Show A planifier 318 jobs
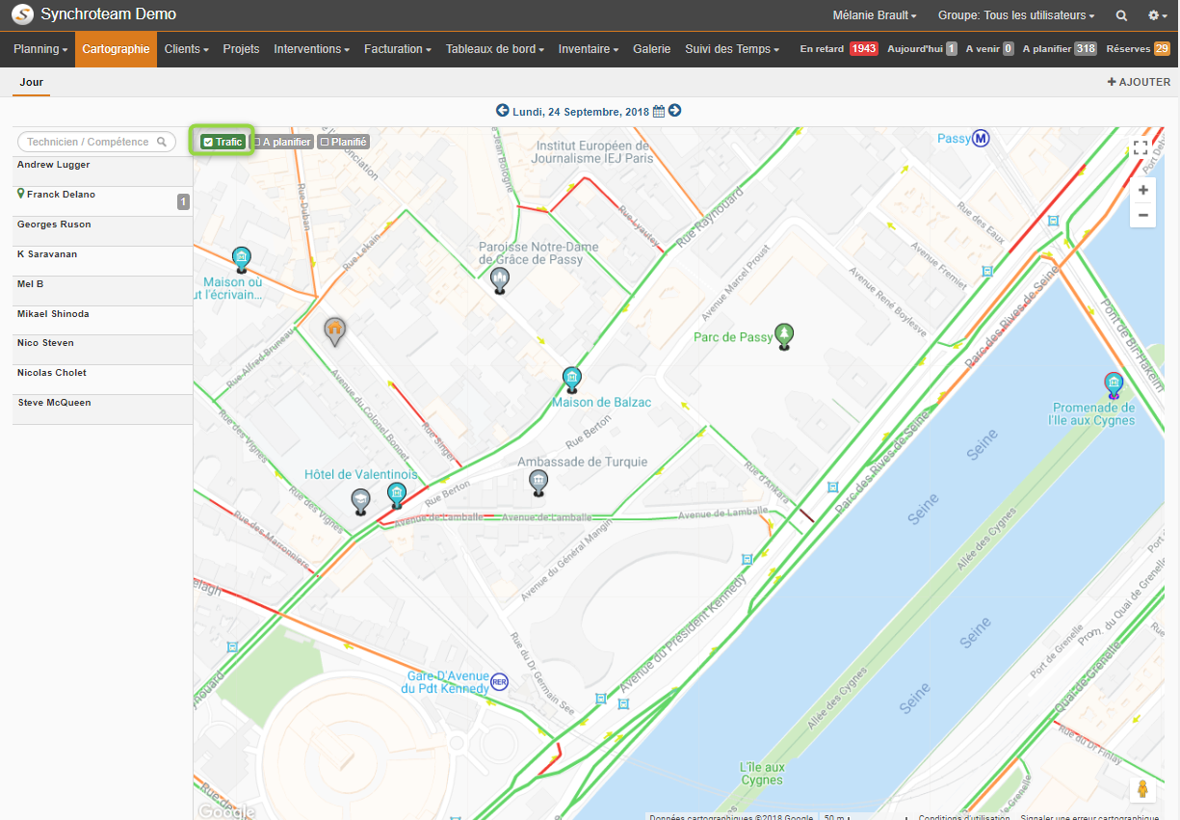Screen dimensions: 1180x820 point(1060,49)
